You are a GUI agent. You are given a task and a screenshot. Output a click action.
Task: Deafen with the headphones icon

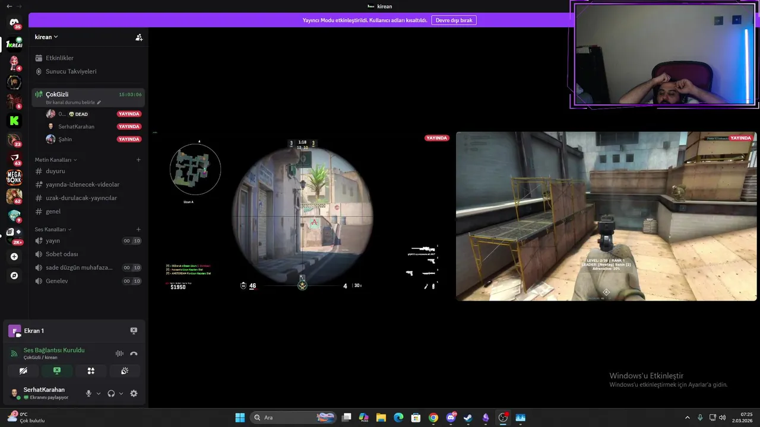(111, 393)
